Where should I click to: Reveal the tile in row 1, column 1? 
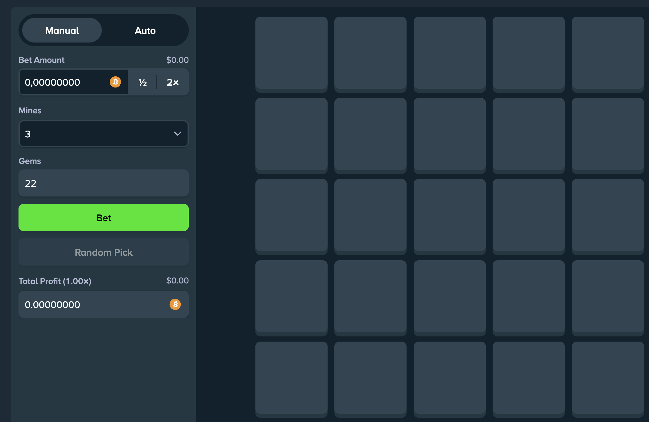pyautogui.click(x=291, y=54)
